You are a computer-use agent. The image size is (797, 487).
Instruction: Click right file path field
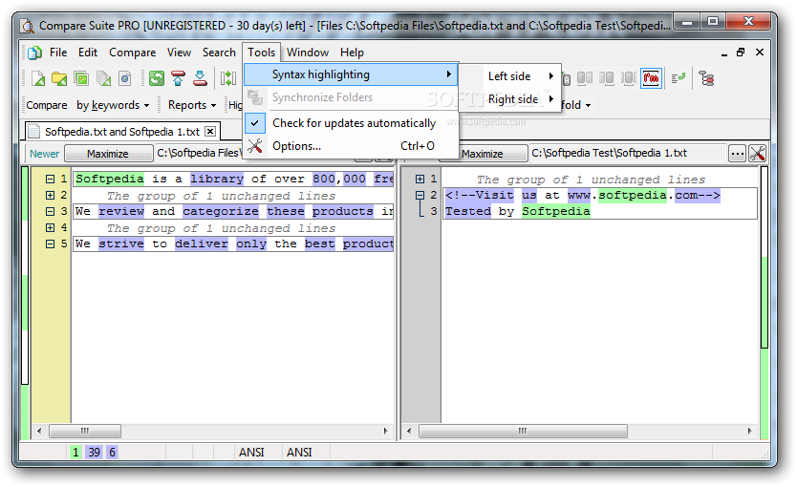click(x=627, y=153)
